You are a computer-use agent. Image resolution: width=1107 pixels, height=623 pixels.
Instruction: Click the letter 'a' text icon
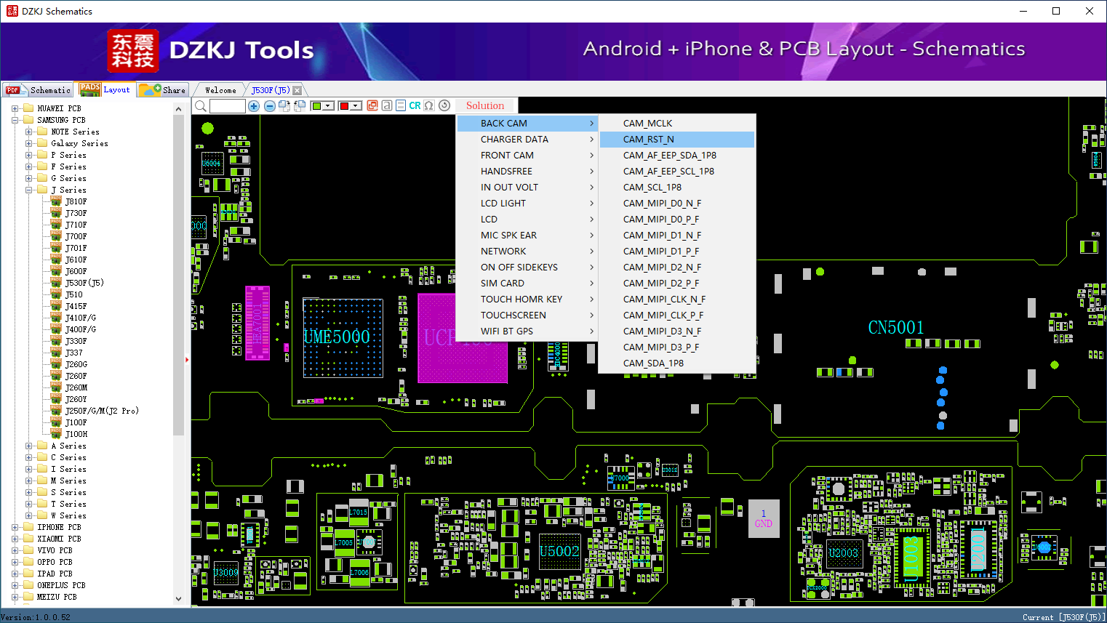coord(387,106)
